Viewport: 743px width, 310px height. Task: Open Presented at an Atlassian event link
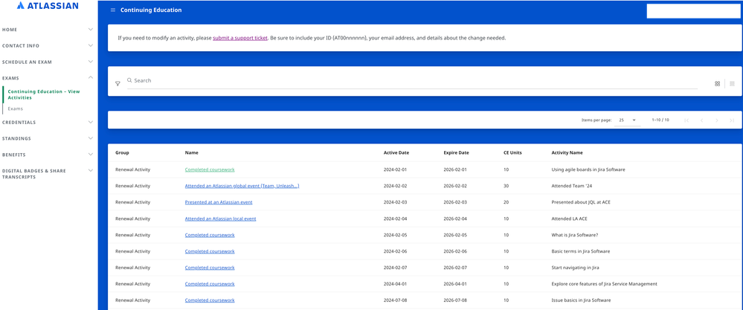pos(219,202)
